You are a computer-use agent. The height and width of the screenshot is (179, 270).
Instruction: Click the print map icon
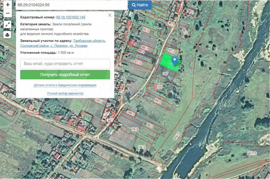[x=7, y=35]
